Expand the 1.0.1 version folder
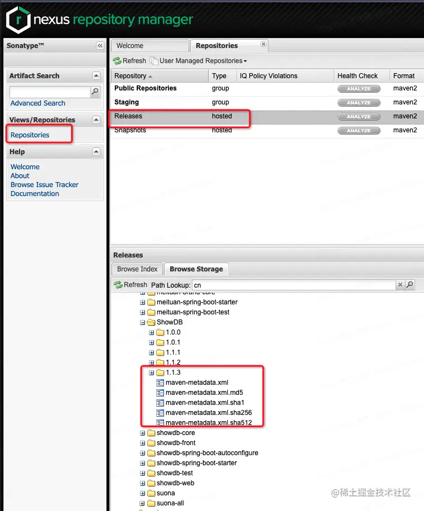The height and width of the screenshot is (511, 424). (151, 343)
